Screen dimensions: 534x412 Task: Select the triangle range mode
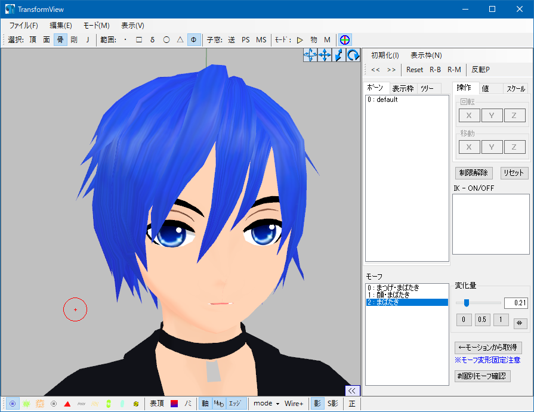click(x=180, y=40)
